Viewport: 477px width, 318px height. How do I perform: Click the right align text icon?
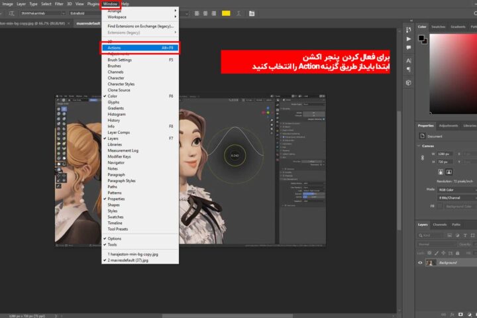tap(214, 13)
